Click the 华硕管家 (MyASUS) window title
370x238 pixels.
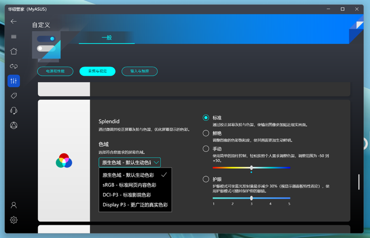28,9
